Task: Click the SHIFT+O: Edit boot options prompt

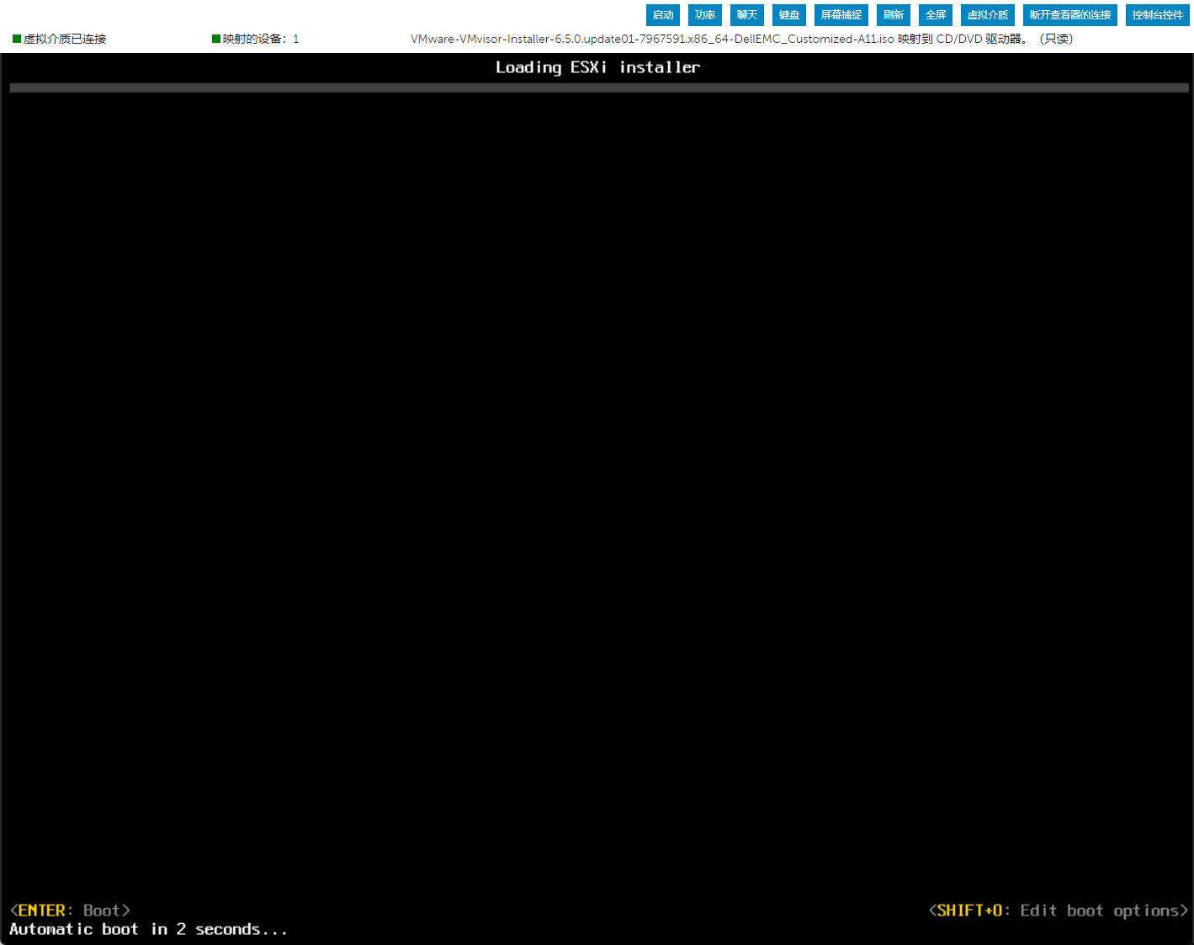Action: pyautogui.click(x=1059, y=911)
